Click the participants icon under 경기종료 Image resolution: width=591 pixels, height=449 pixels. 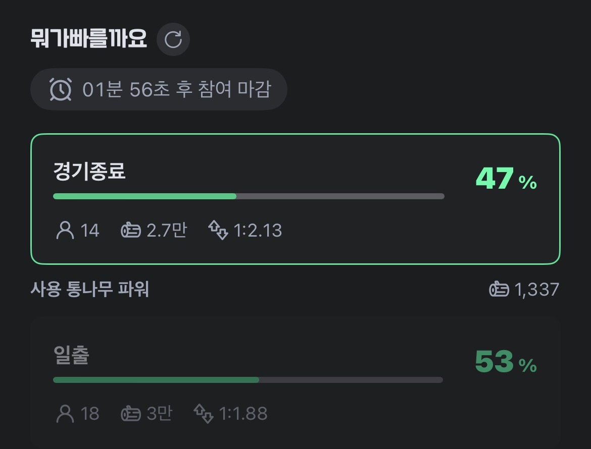point(65,231)
